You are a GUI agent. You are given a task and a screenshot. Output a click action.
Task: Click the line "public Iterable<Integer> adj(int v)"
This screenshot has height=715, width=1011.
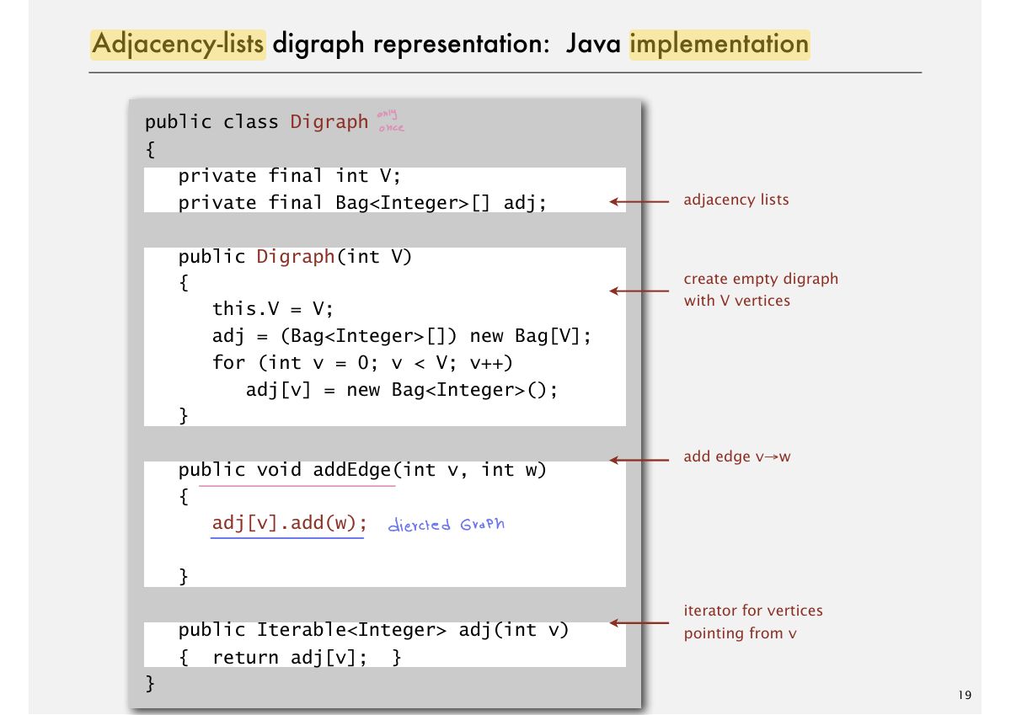373,630
